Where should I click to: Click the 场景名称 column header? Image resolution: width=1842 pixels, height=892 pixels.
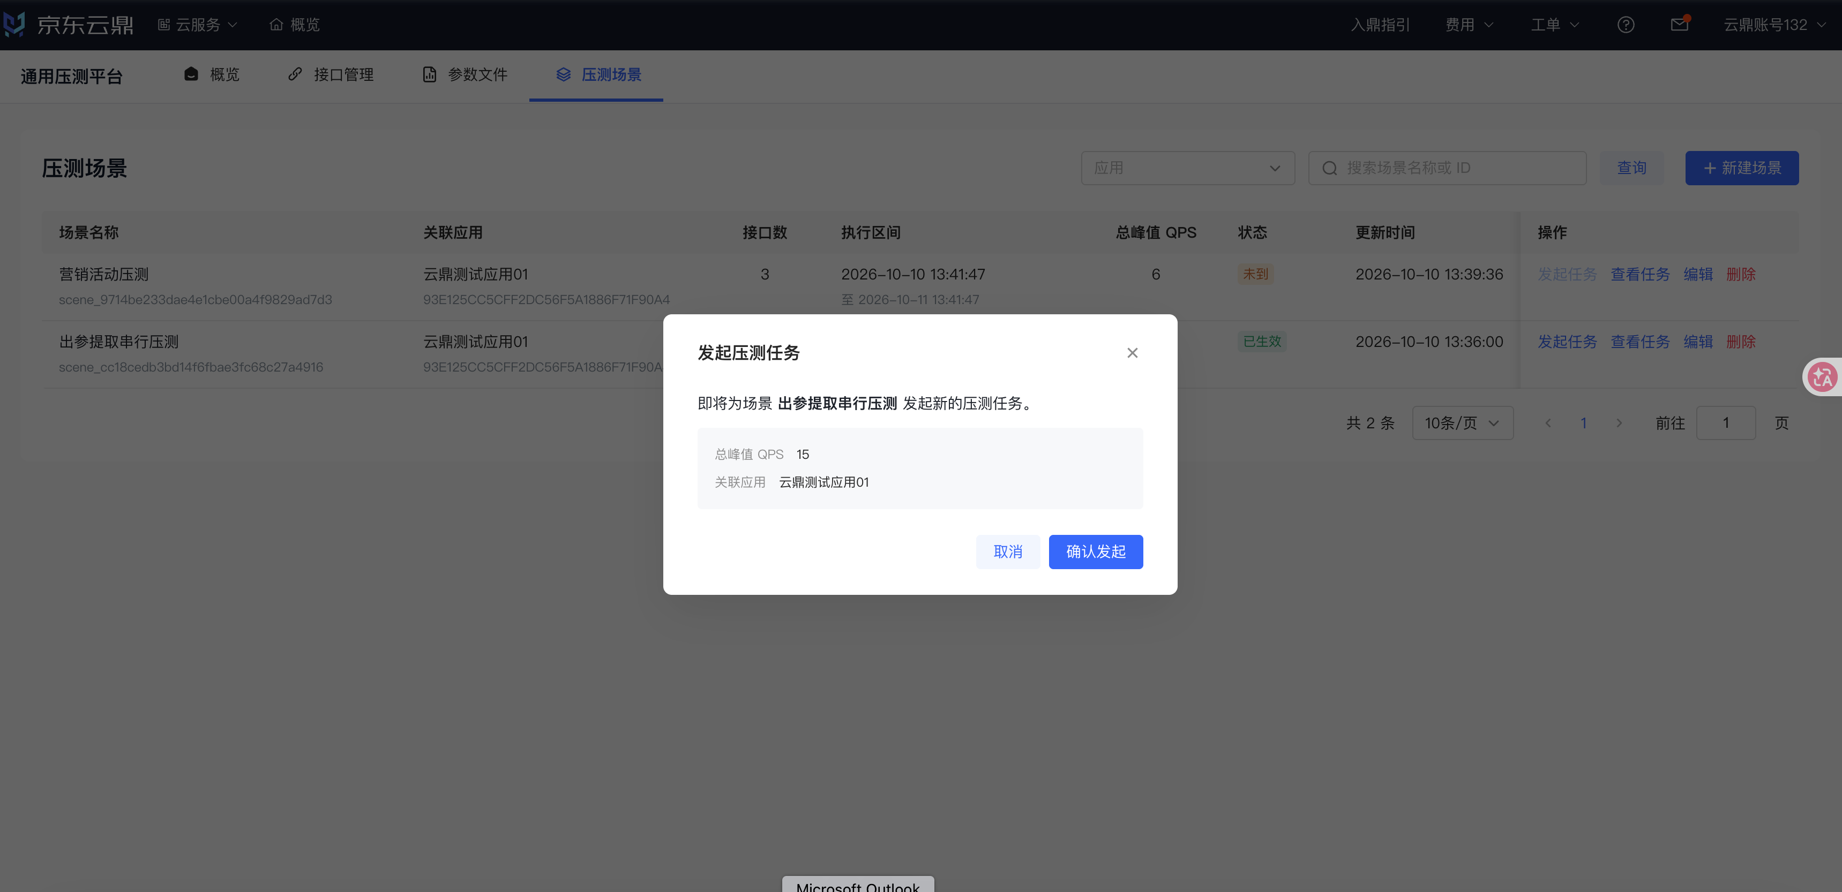point(88,232)
